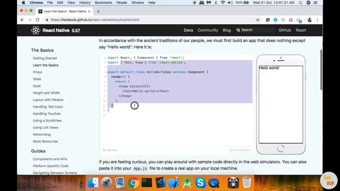The image size is (340, 191).
Task: Open State in sidebar
Action: click(37, 79)
